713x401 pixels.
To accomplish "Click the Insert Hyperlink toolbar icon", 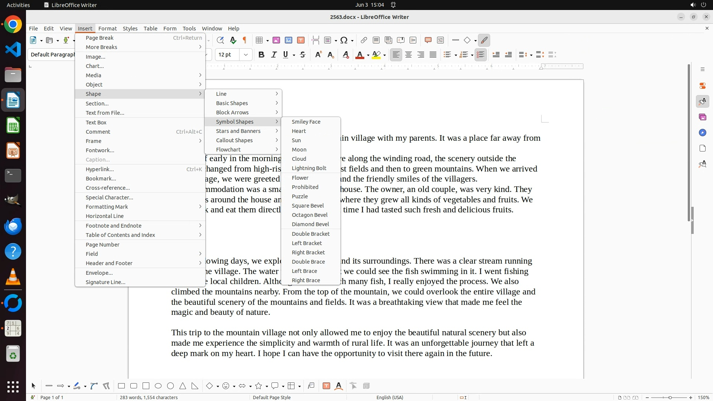I will point(364,40).
